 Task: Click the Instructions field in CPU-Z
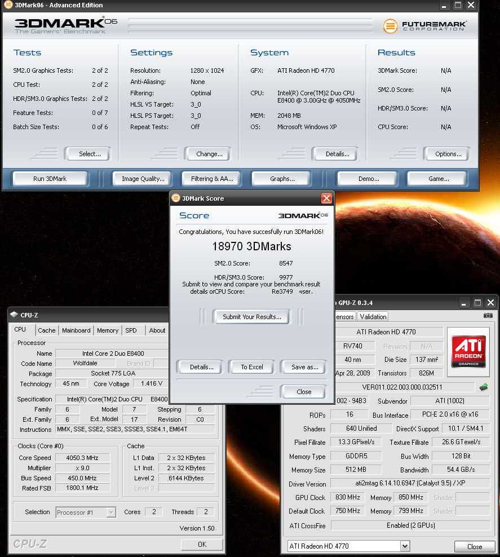click(x=135, y=429)
